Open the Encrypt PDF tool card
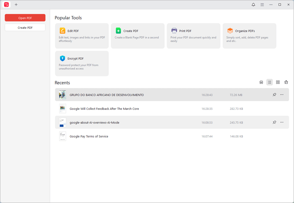The image size is (294, 203). tap(82, 63)
